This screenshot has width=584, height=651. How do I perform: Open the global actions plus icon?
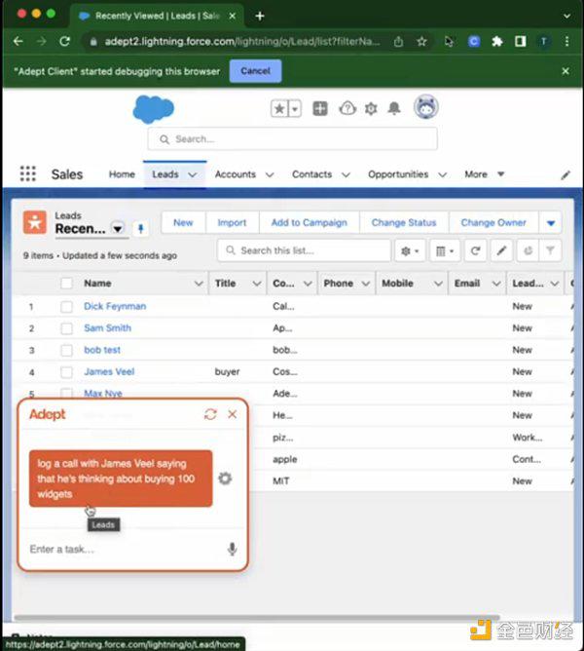click(320, 109)
